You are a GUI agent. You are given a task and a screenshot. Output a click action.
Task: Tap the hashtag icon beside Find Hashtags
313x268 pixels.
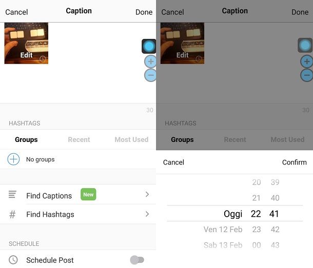[x=12, y=215]
